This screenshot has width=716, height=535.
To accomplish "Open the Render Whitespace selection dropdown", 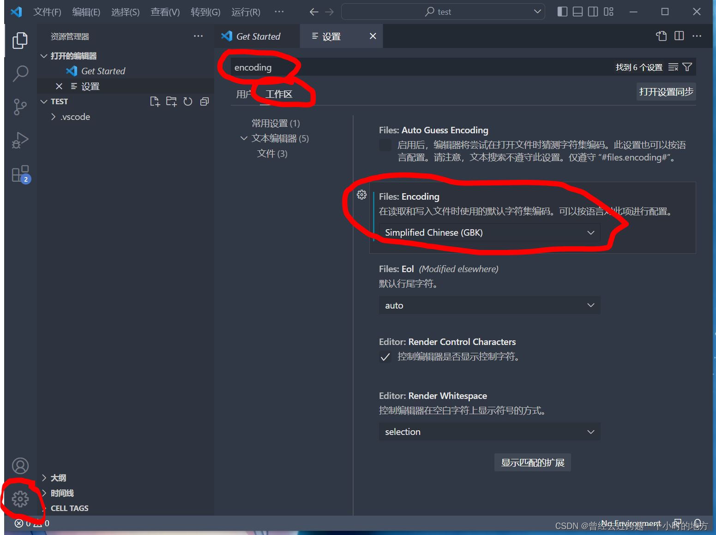I will tap(489, 432).
